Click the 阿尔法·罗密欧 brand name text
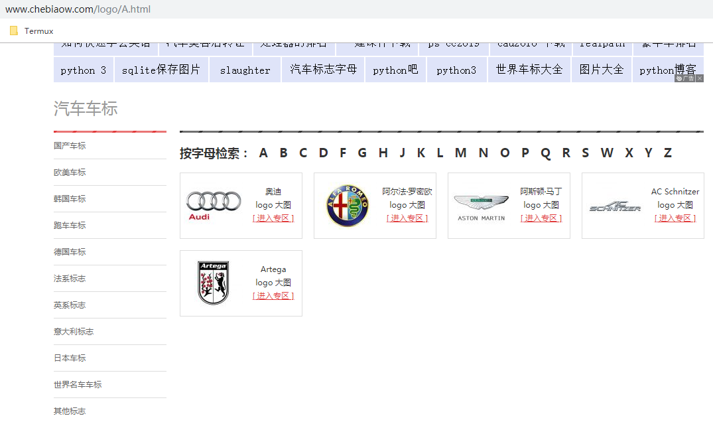This screenshot has height=422, width=713. (x=407, y=192)
